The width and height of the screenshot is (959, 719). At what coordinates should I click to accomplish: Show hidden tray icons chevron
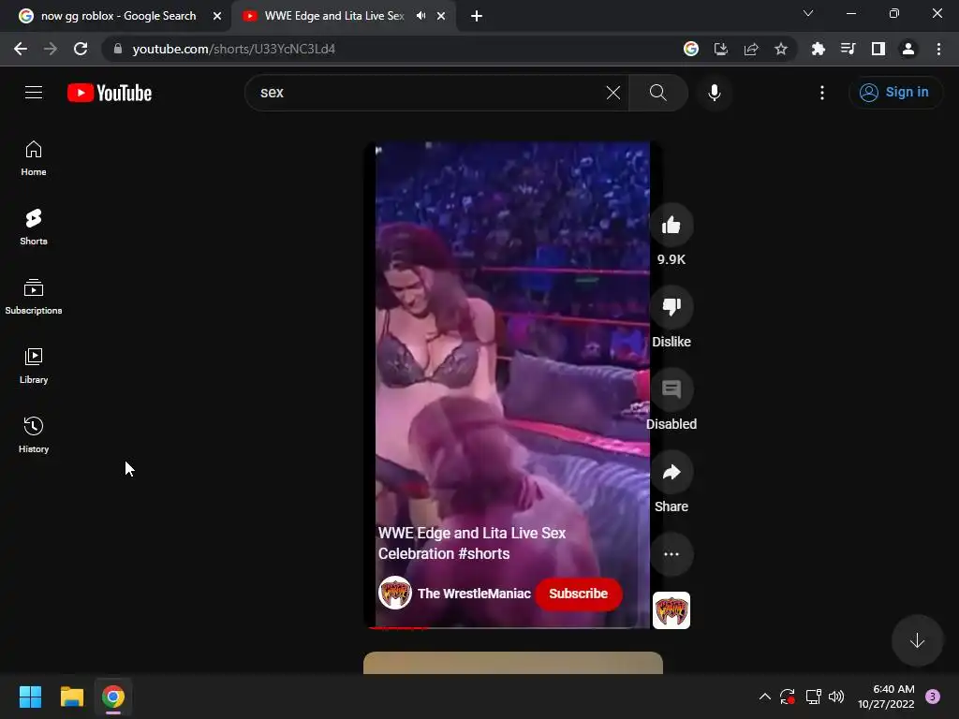tap(764, 697)
